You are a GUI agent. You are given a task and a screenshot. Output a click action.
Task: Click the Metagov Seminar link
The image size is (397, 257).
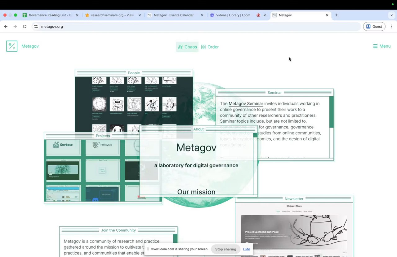tap(246, 104)
